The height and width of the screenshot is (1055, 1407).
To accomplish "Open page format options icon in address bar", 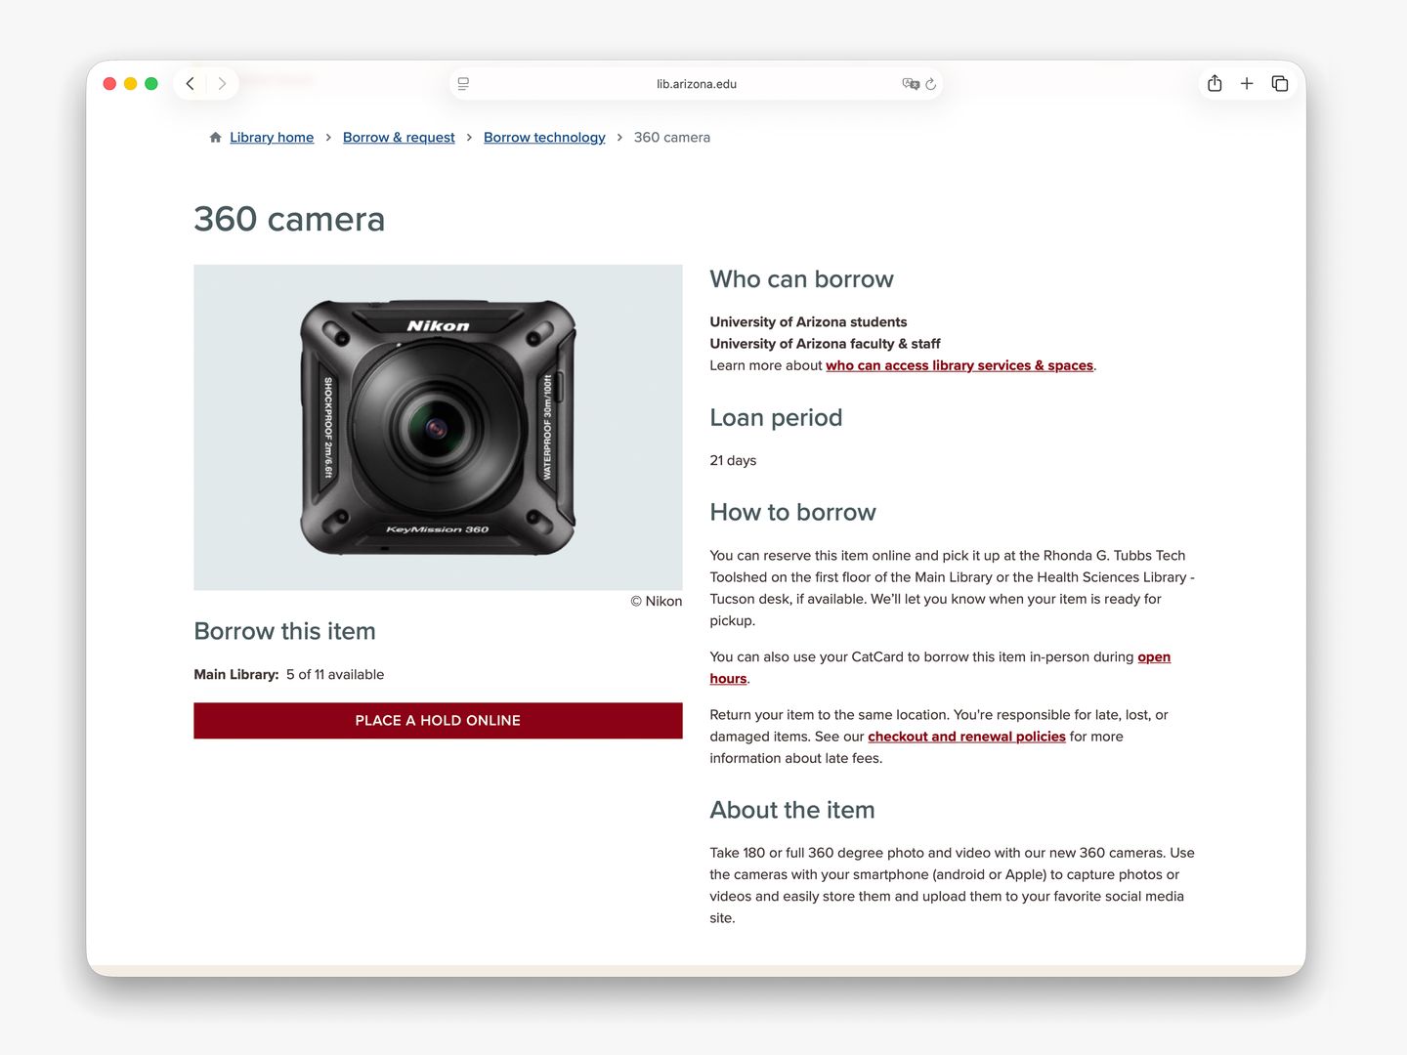I will click(x=462, y=84).
